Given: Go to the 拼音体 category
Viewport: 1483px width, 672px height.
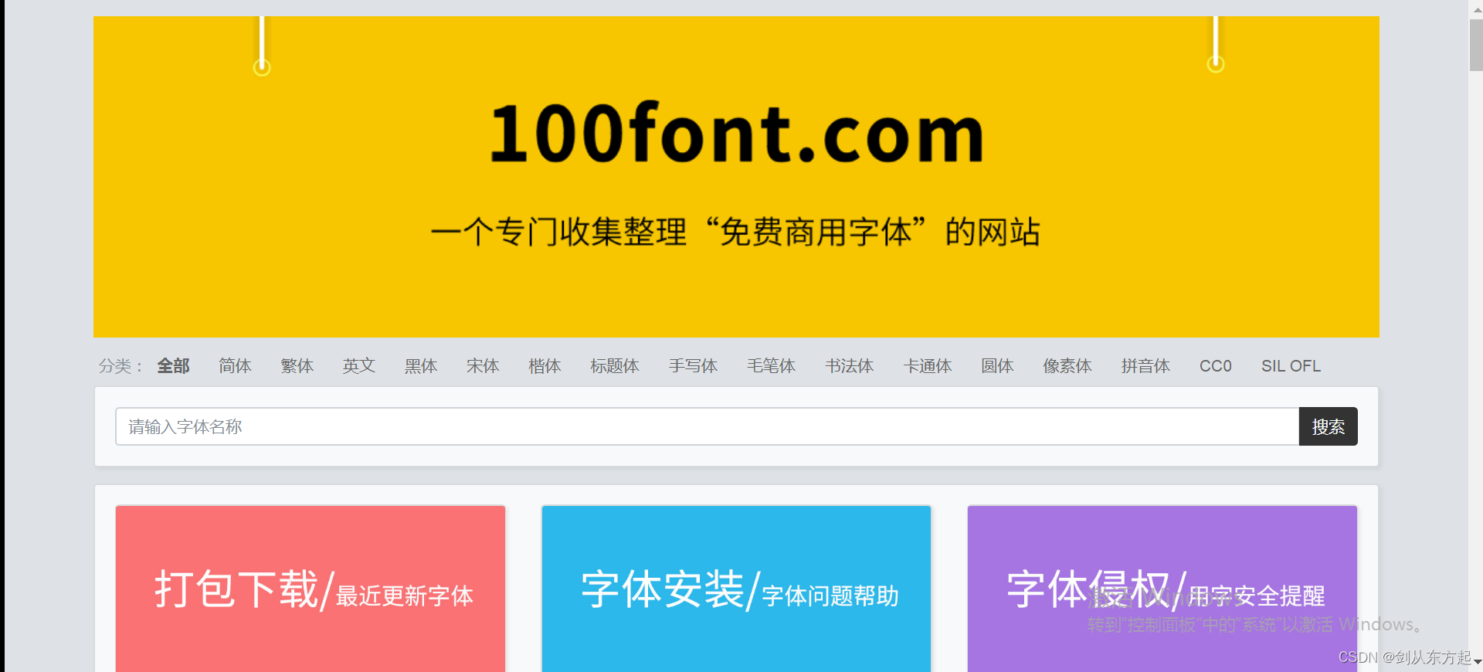Looking at the screenshot, I should tap(1145, 366).
